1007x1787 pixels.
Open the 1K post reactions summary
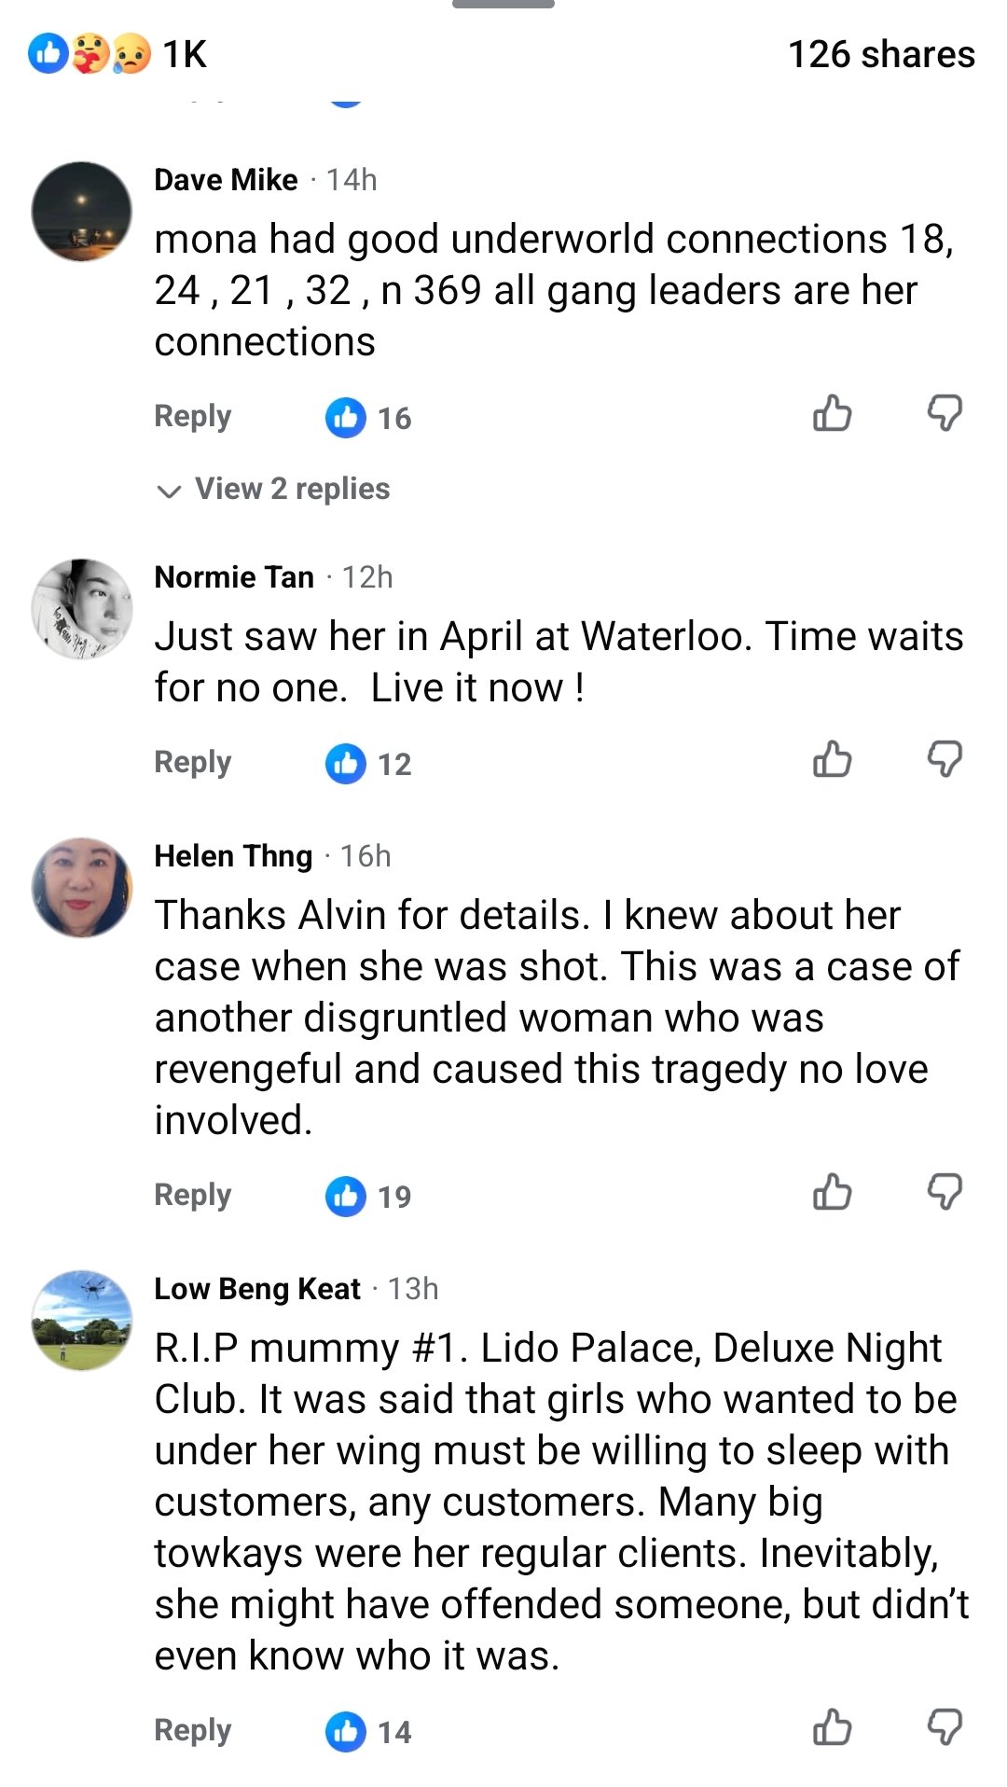pos(117,54)
